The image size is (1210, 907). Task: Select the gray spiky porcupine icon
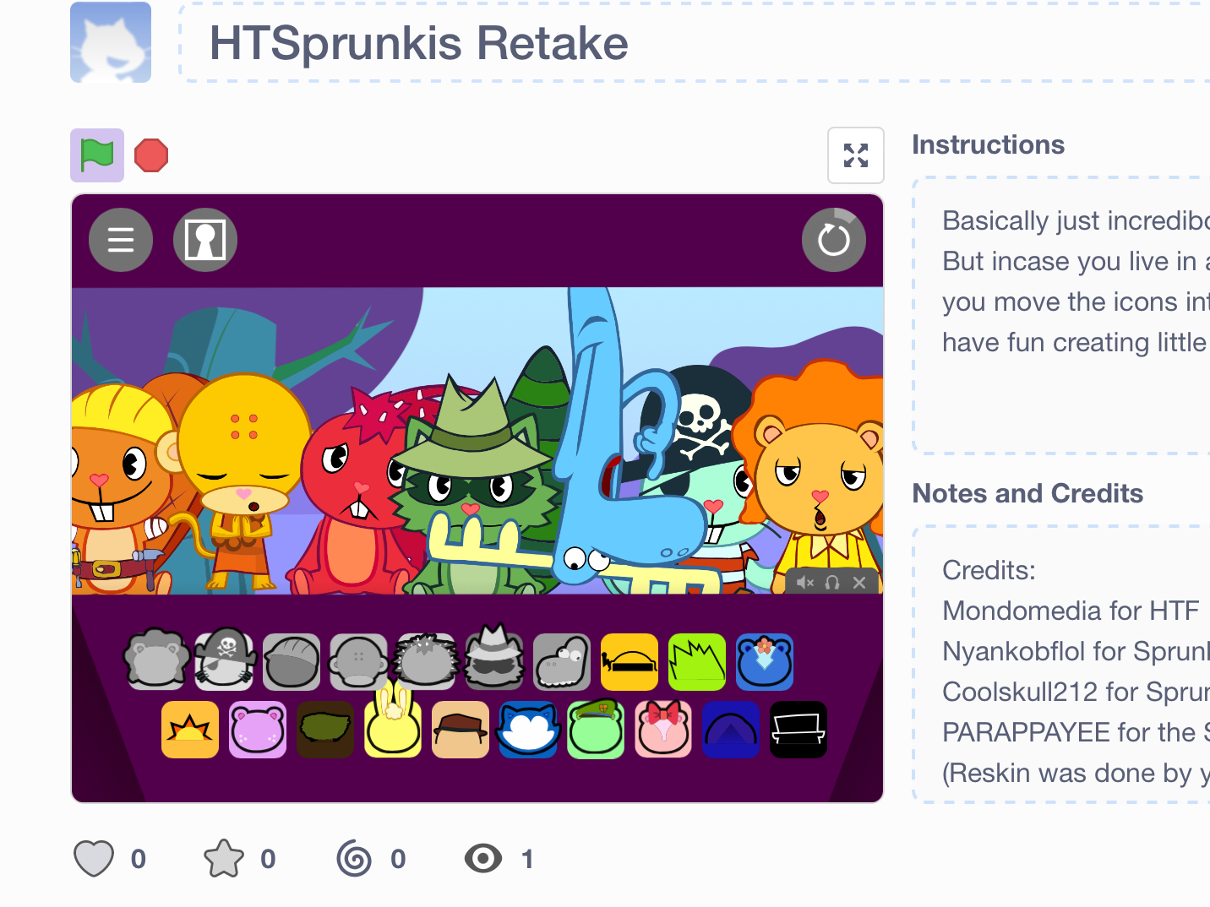click(427, 662)
